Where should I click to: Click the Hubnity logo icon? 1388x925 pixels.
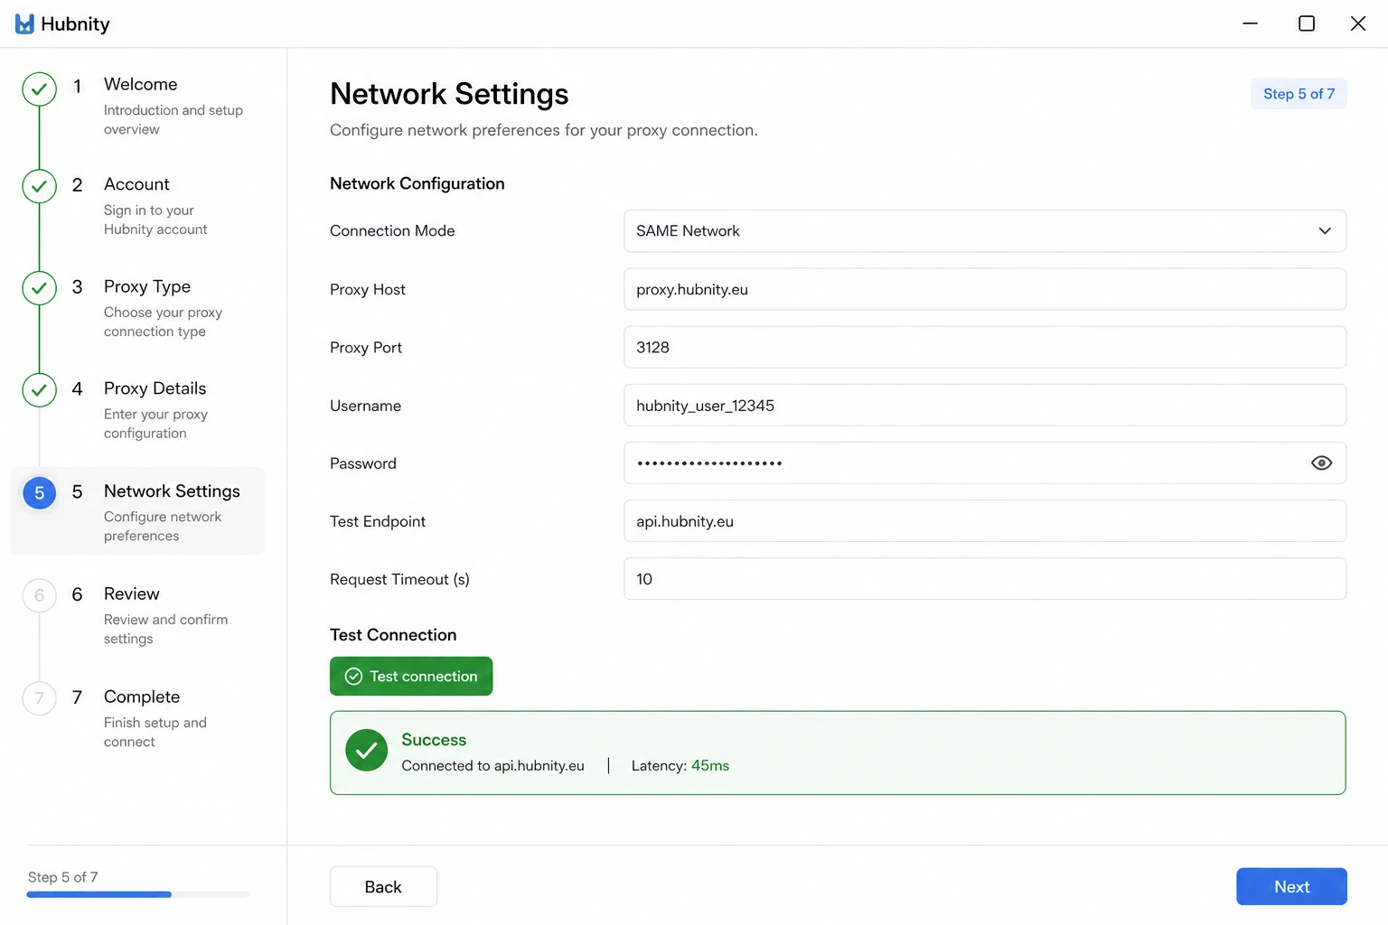click(24, 24)
